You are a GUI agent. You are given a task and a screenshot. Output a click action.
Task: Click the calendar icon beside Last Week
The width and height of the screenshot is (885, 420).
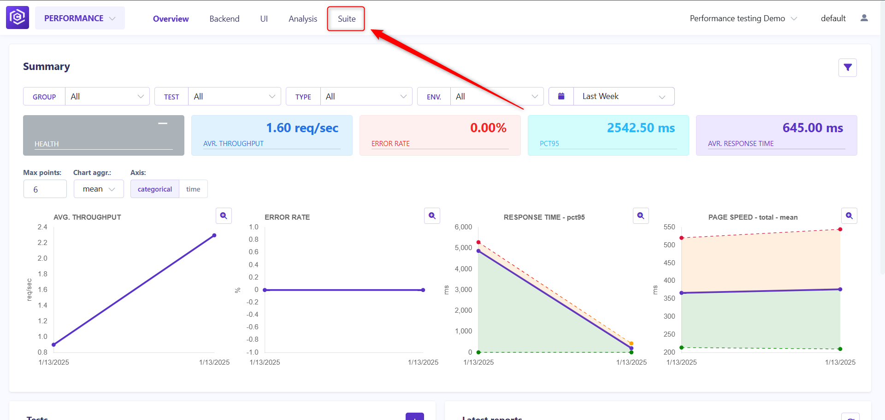click(561, 96)
